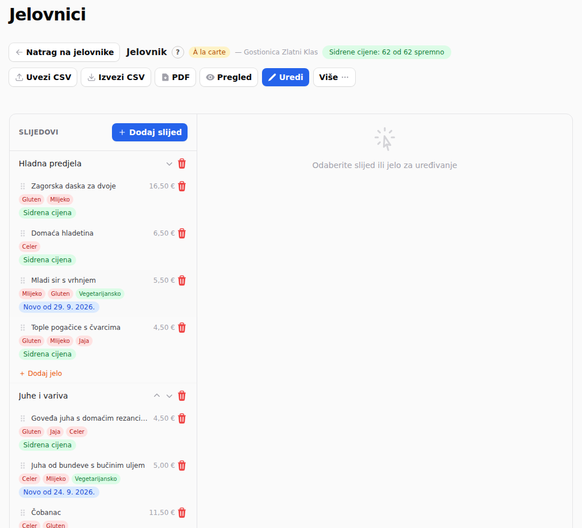Activate Uredi edit mode
This screenshot has width=582, height=528.
(285, 77)
